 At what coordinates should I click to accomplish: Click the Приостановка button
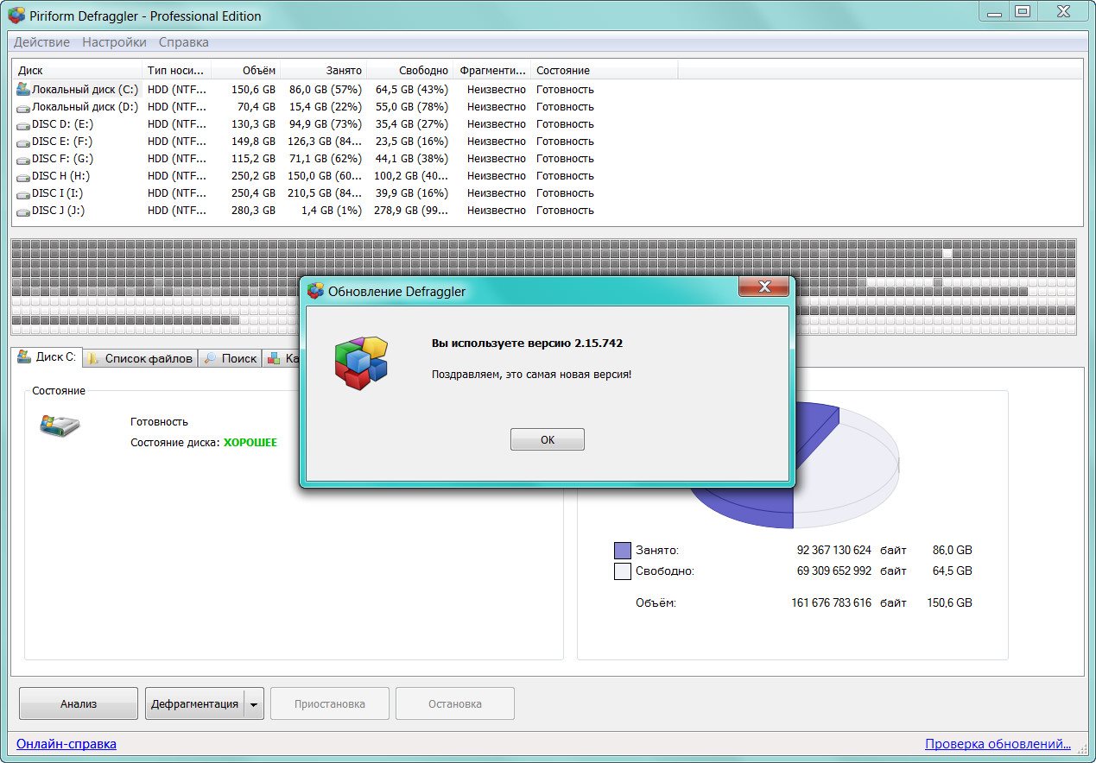[x=330, y=704]
